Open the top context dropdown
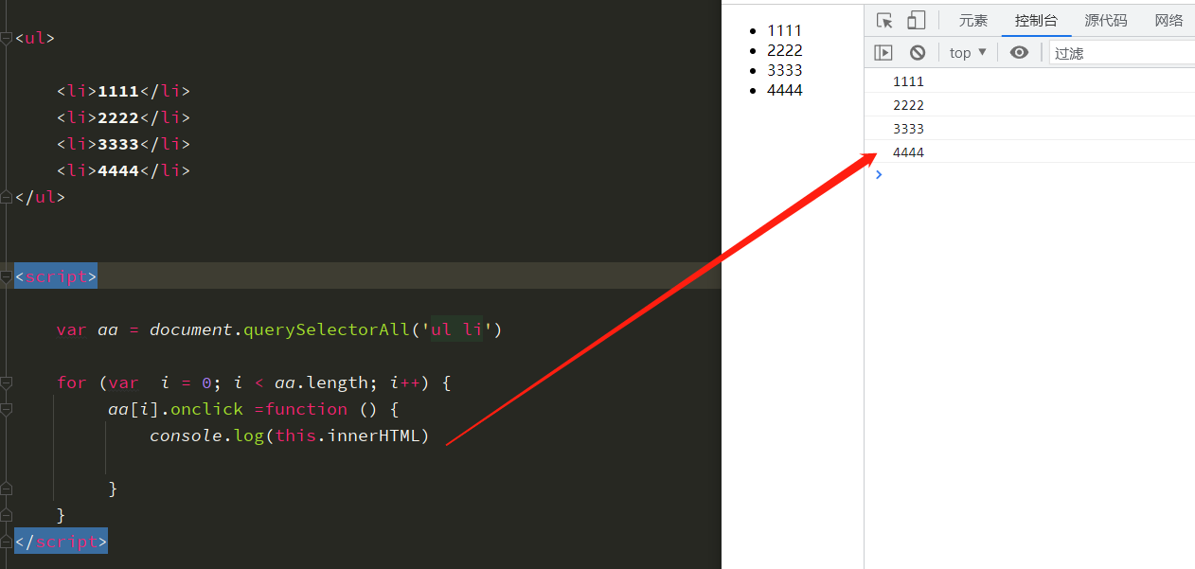Screen dimensions: 1195x569 pos(969,53)
